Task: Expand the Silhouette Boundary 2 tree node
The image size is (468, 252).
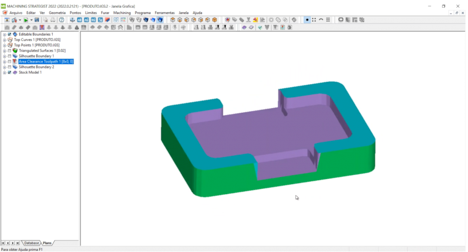Action: tap(4, 67)
